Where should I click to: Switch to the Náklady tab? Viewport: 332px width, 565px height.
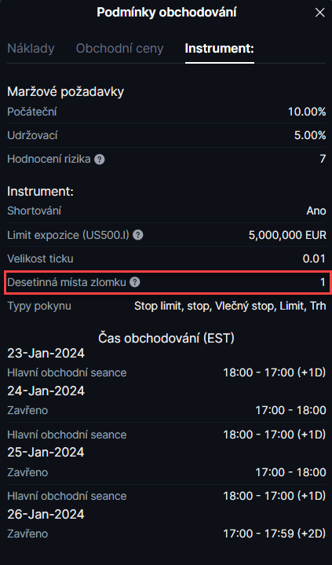[31, 48]
